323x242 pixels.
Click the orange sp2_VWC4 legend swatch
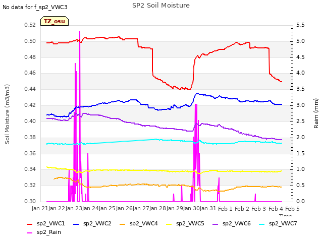pyautogui.click(x=123, y=224)
